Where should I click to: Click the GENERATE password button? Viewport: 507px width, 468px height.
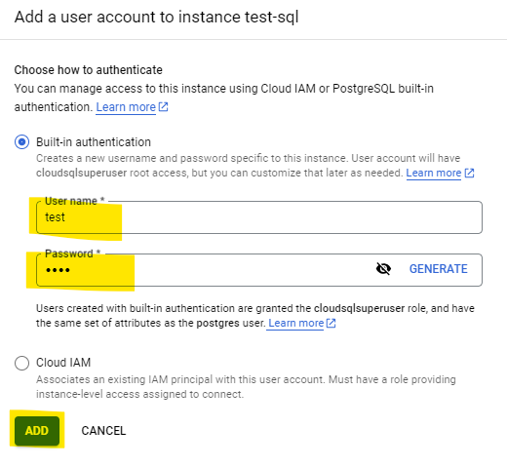point(438,269)
